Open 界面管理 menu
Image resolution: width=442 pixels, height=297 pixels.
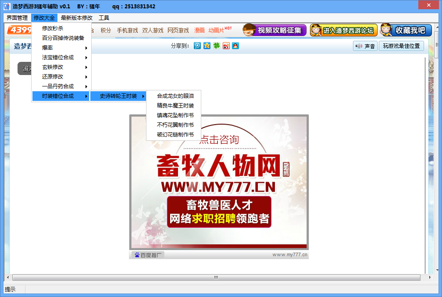[17, 18]
